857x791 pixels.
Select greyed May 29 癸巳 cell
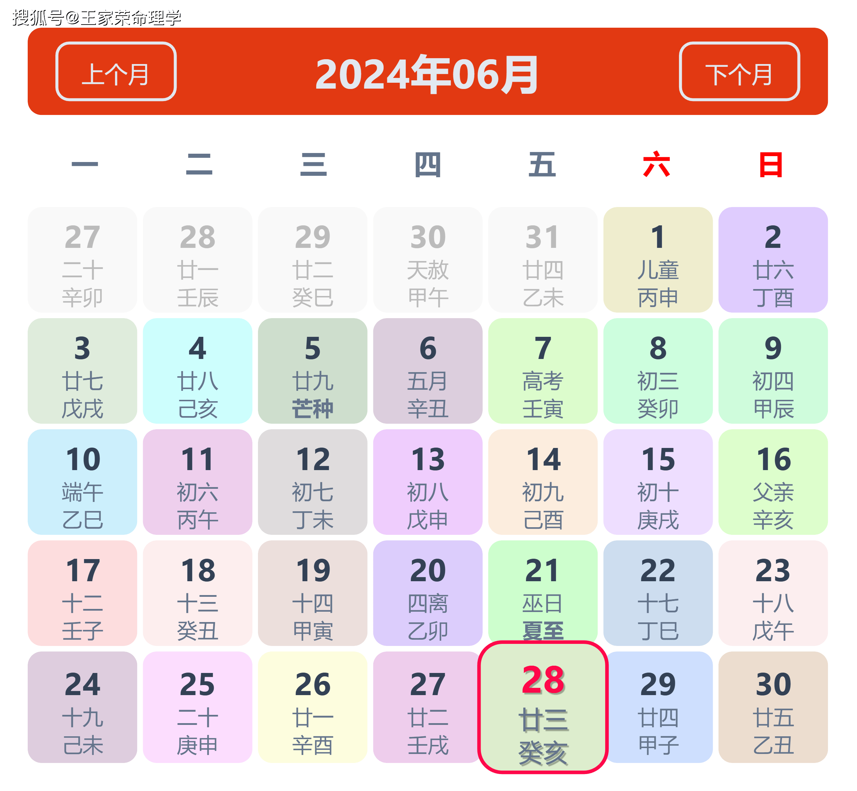coord(312,260)
